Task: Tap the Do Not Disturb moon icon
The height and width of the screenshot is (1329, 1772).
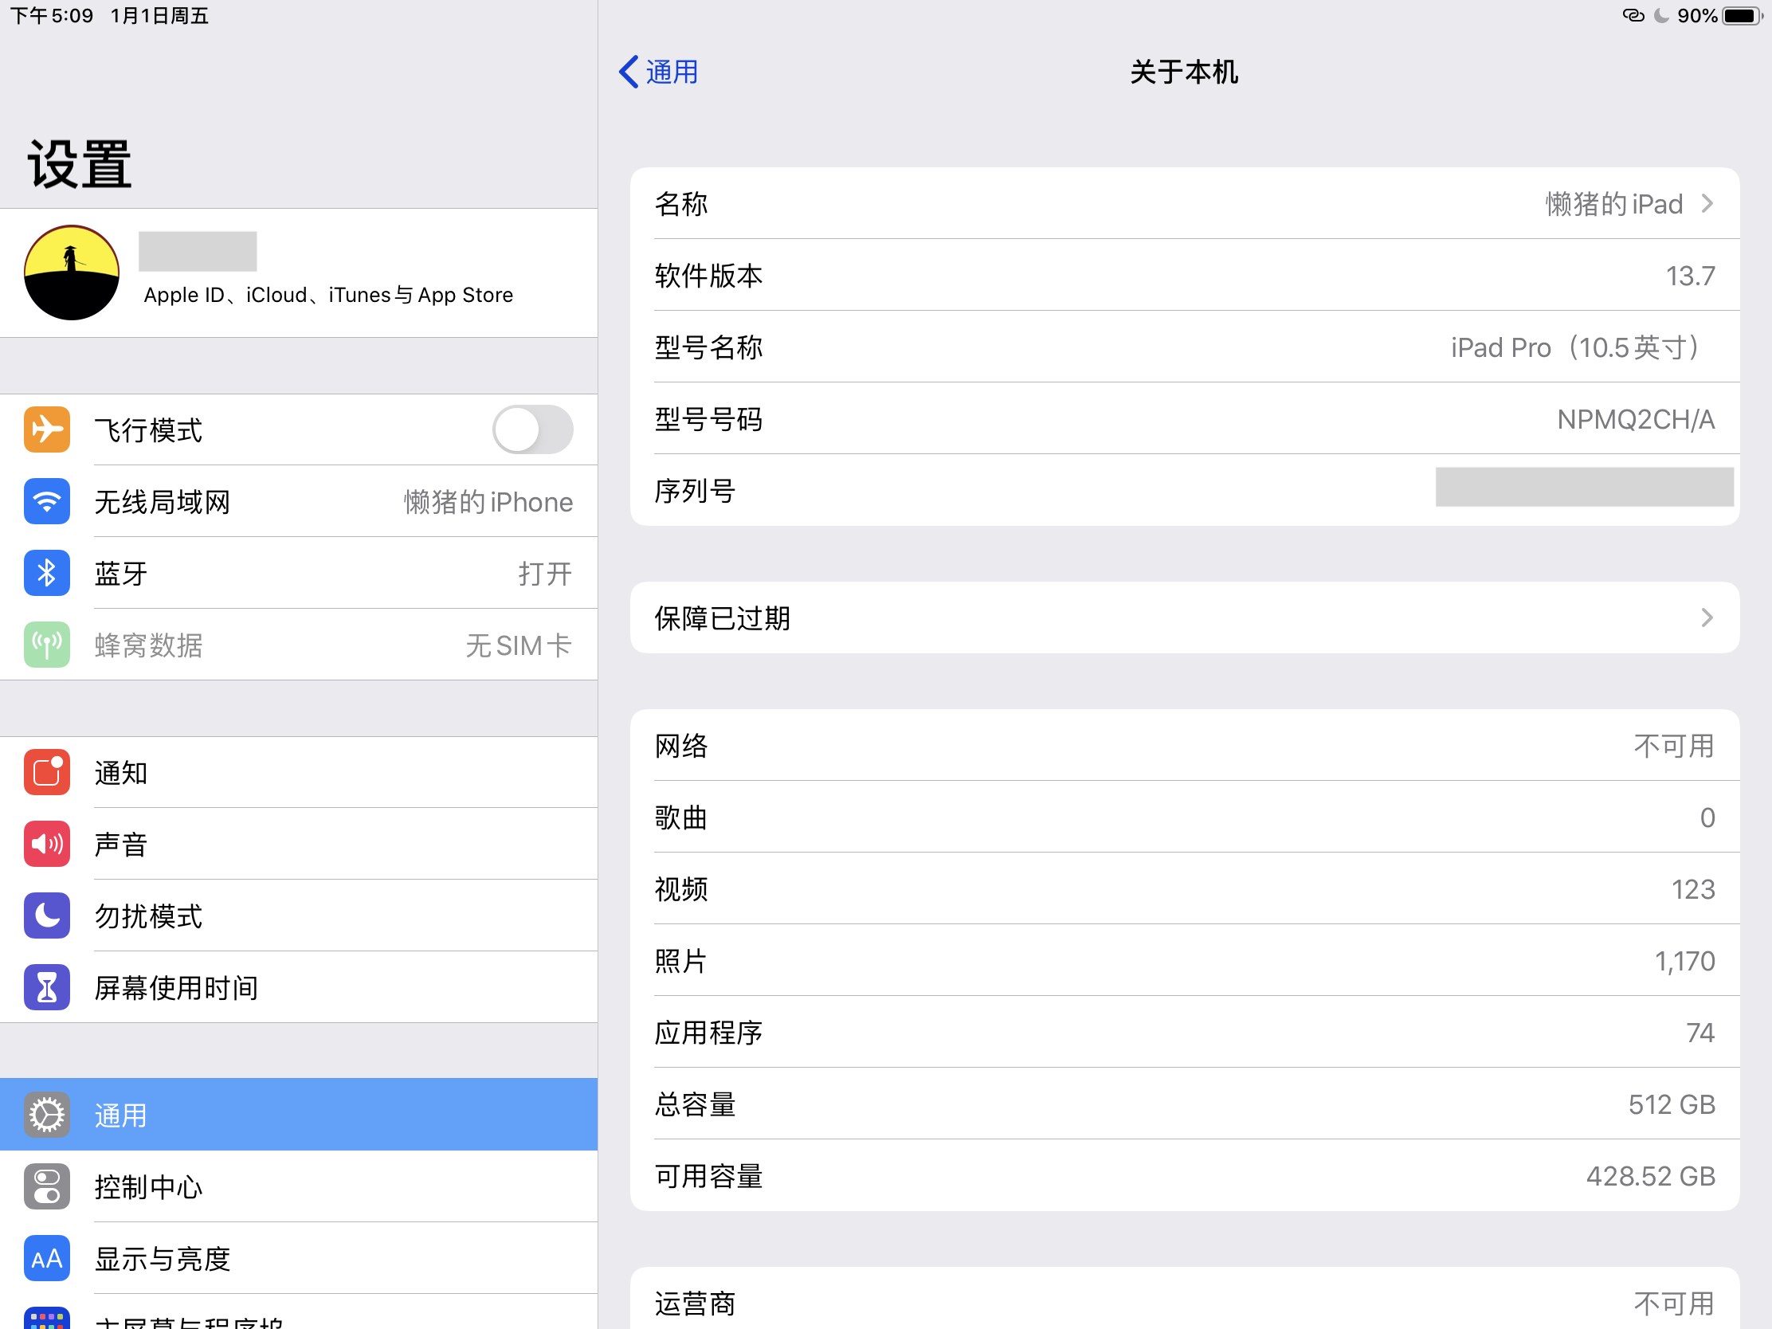Action: [46, 915]
